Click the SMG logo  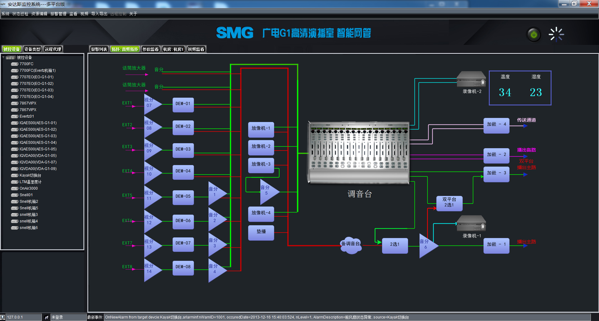tap(235, 33)
